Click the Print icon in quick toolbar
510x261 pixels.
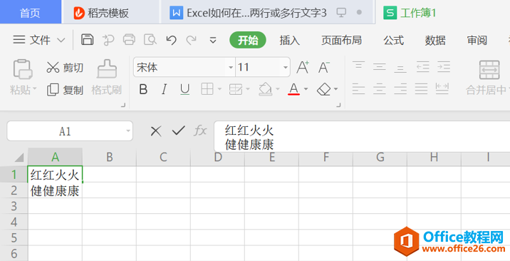(x=129, y=40)
